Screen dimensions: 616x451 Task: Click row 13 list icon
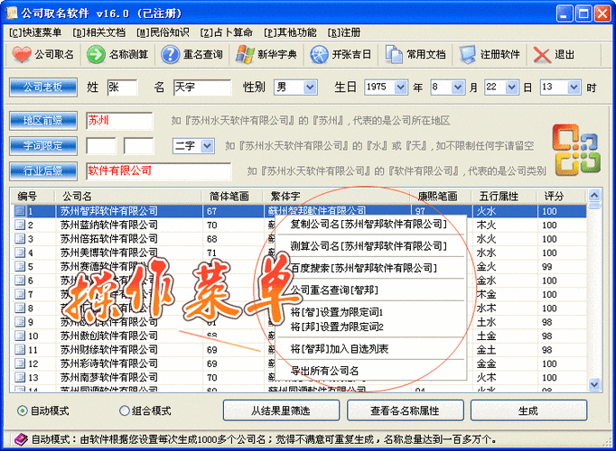point(20,377)
